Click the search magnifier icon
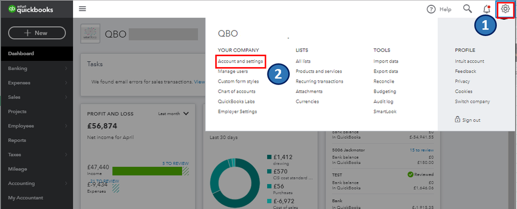This screenshot has height=209, width=517. (467, 9)
